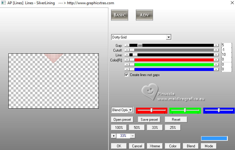
Task: Click the Color button
Action: (173, 146)
